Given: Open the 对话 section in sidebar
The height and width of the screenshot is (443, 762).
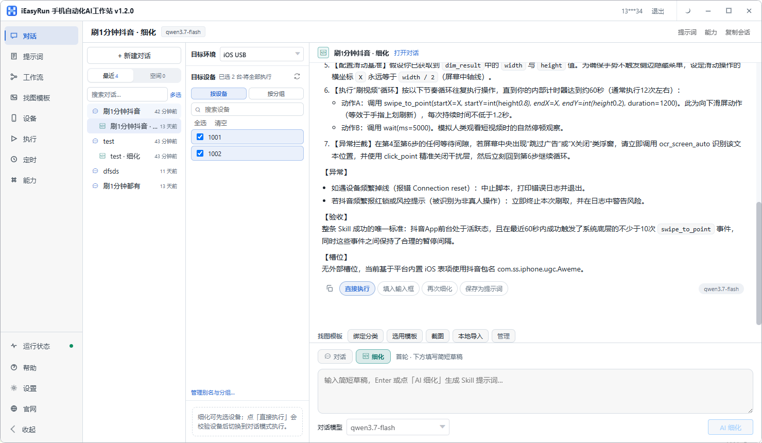Looking at the screenshot, I should point(41,36).
